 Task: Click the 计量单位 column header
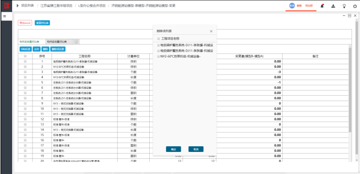(x=133, y=56)
